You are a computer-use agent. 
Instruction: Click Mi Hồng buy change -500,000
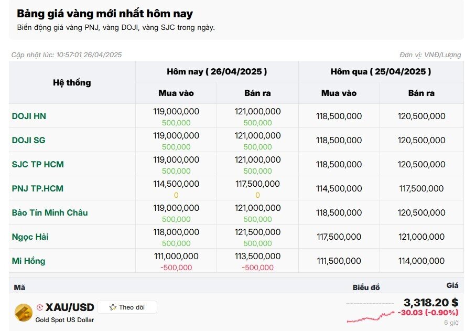tap(176, 268)
